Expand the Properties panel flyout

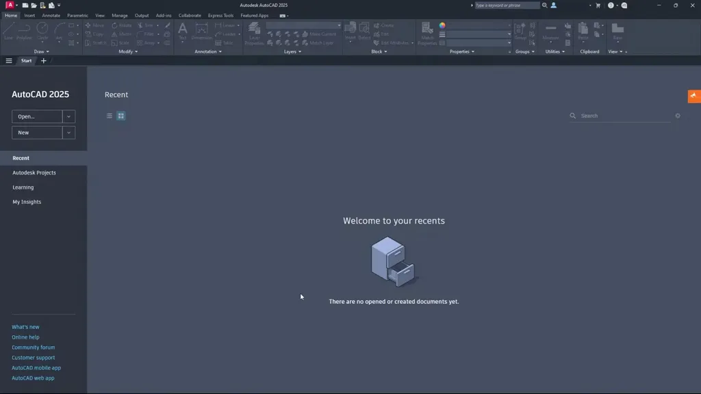[462, 51]
